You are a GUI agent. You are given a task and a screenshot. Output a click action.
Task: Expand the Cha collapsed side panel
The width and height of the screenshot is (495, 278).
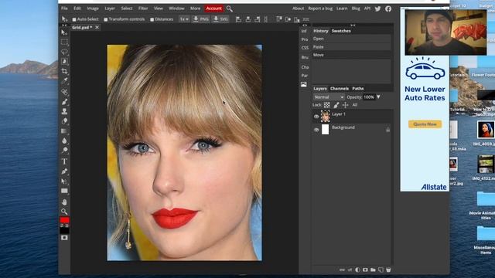point(305,67)
